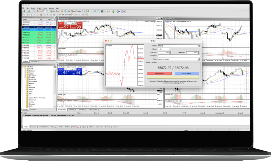
Task: Open the Type dropdown showing Market Execution
Action: pyautogui.click(x=199, y=59)
